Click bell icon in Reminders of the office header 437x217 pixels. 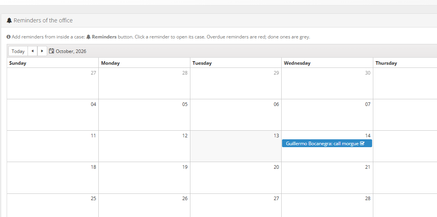(9, 20)
